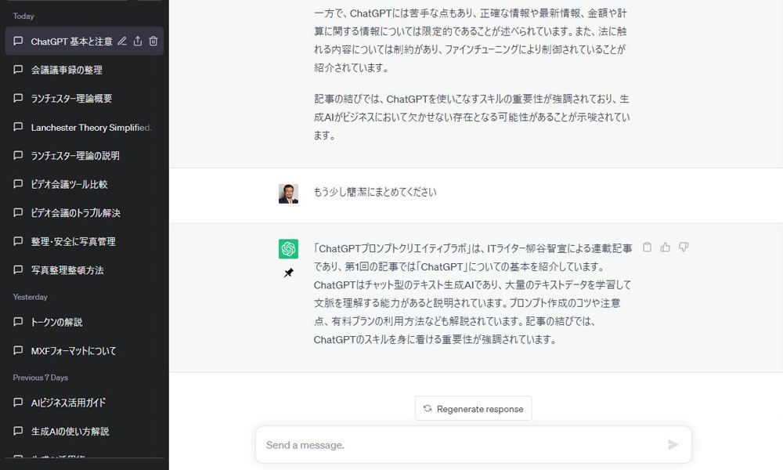Click the chat bubble icon beside トークンの解説
Screen dimensions: 783x470
point(18,322)
